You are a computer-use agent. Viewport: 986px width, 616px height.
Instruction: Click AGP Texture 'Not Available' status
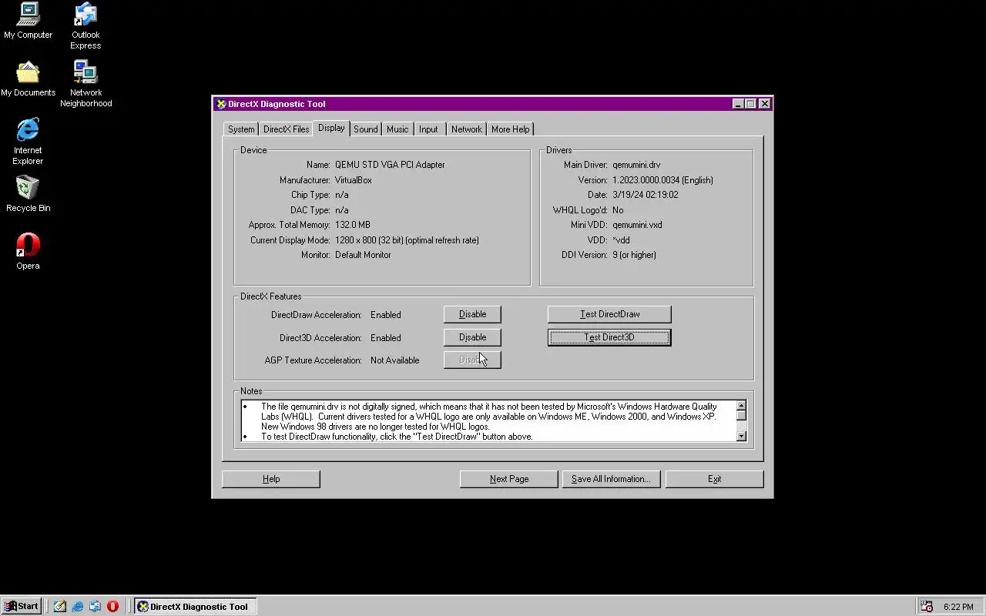point(394,360)
